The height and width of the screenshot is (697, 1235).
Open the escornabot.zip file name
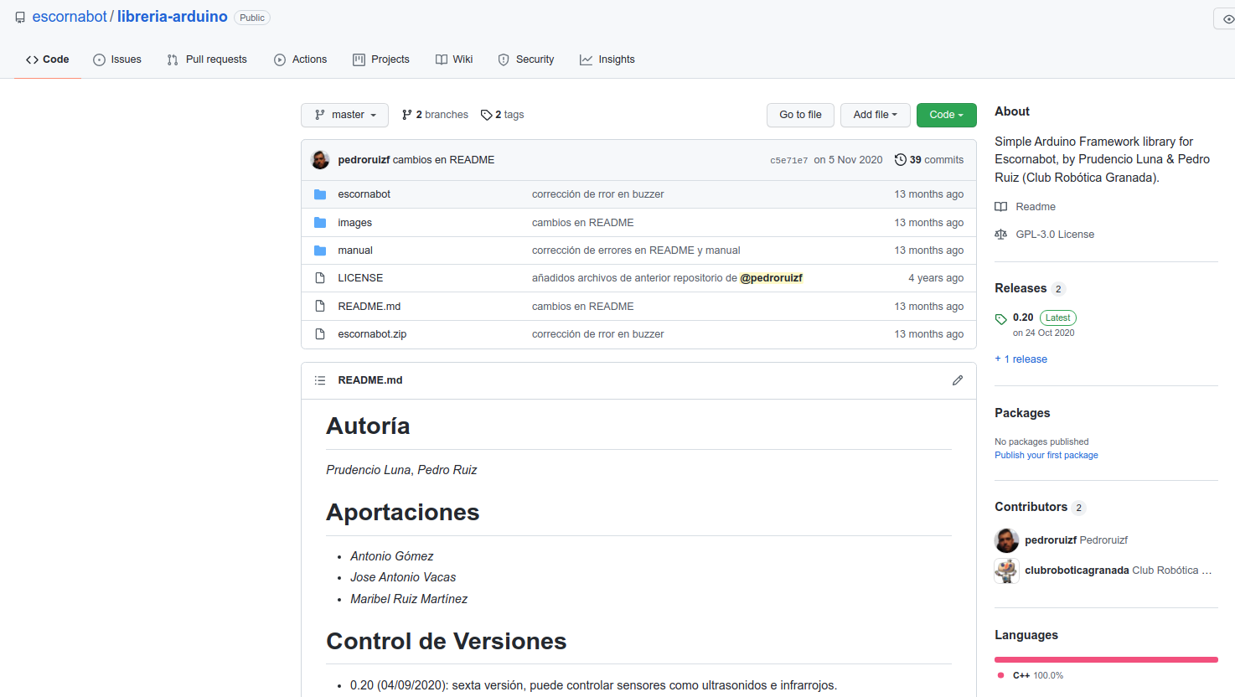(372, 334)
